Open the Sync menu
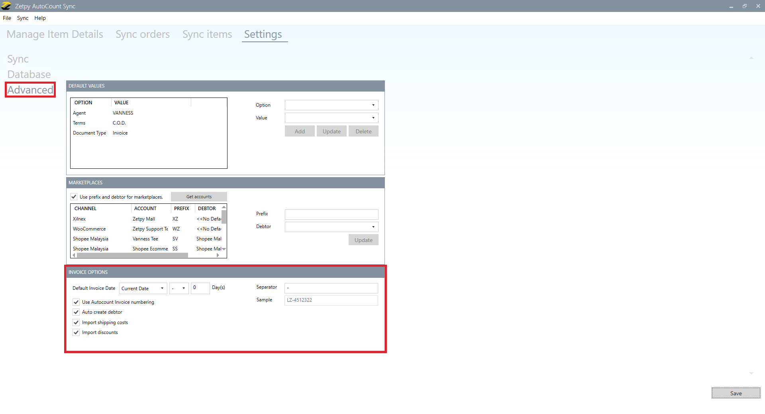The width and height of the screenshot is (765, 414). click(x=23, y=18)
